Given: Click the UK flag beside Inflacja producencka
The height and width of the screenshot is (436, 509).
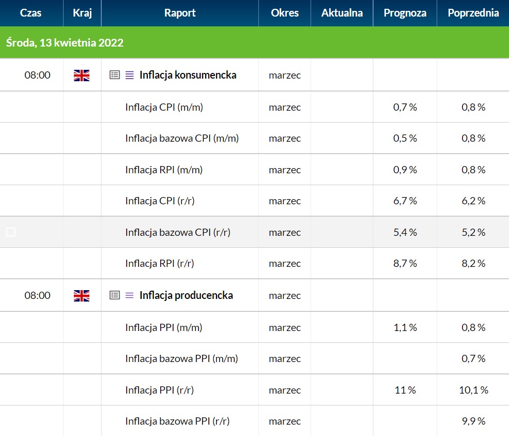Looking at the screenshot, I should (x=82, y=296).
